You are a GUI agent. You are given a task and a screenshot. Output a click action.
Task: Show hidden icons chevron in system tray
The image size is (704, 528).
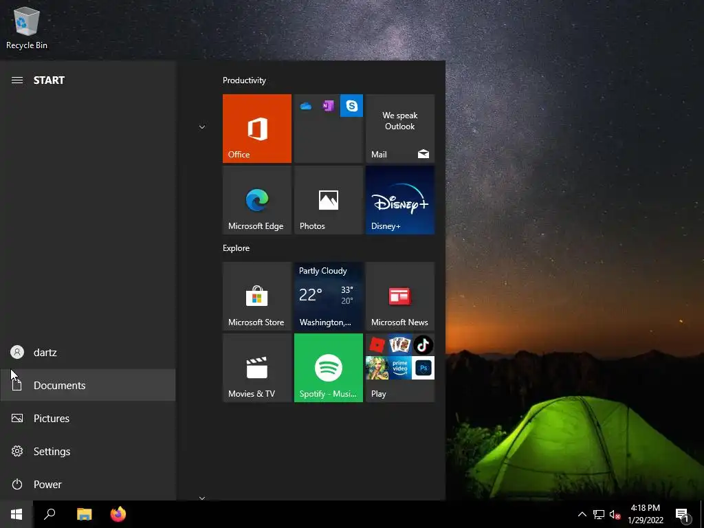coord(582,514)
